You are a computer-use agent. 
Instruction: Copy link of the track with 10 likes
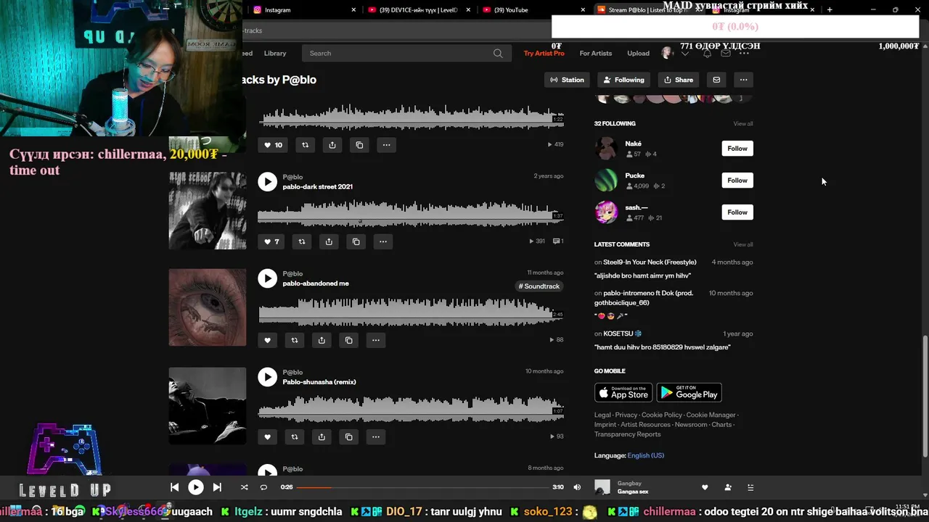point(359,145)
